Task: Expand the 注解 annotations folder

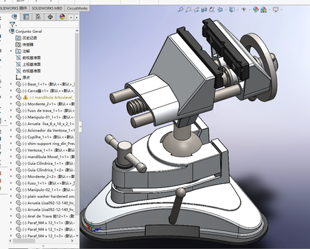Action: pyautogui.click(x=11, y=51)
